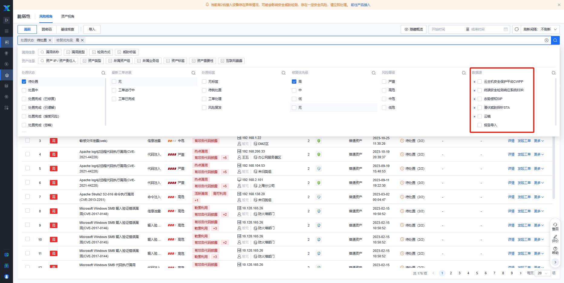Click the 售后 headset support icon
The height and width of the screenshot is (283, 564).
tap(555, 225)
